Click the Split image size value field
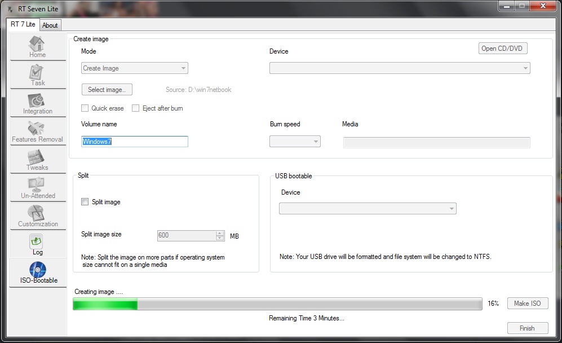Image resolution: width=562 pixels, height=343 pixels. coord(187,235)
